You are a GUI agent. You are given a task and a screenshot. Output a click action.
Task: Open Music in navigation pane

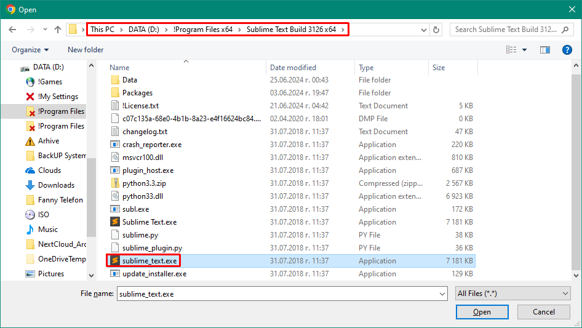pos(47,229)
